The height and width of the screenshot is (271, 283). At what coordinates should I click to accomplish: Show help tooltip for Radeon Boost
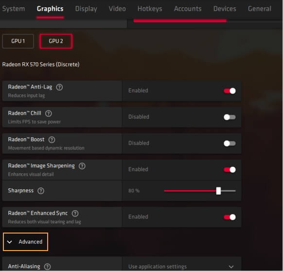coord(52,140)
